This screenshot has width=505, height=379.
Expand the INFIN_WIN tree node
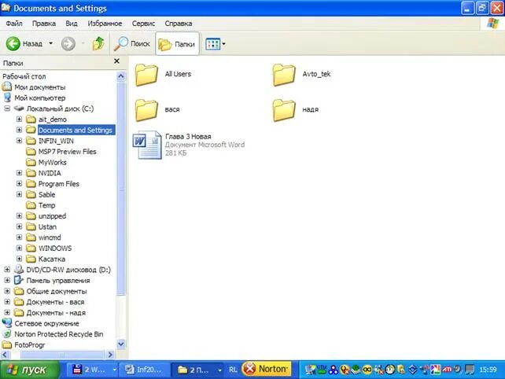click(20, 141)
